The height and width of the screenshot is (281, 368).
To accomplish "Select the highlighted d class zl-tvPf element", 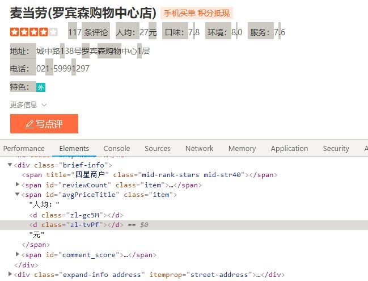I will tap(77, 225).
